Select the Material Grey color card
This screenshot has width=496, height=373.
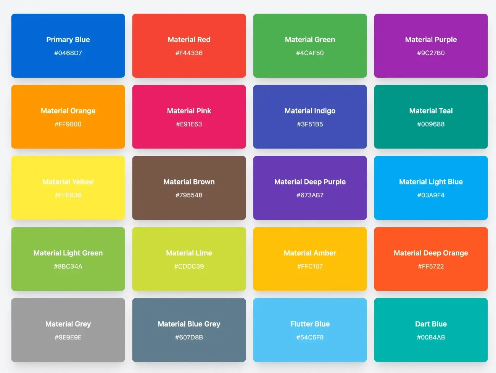coord(68,330)
